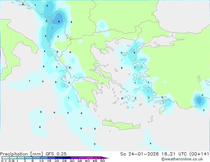Pick the legend swatch between 35 and 40
This screenshot has height=162, width=210.
pos(82,158)
